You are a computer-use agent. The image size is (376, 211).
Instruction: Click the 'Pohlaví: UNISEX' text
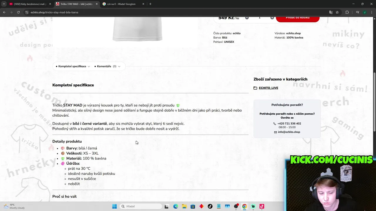224,42
